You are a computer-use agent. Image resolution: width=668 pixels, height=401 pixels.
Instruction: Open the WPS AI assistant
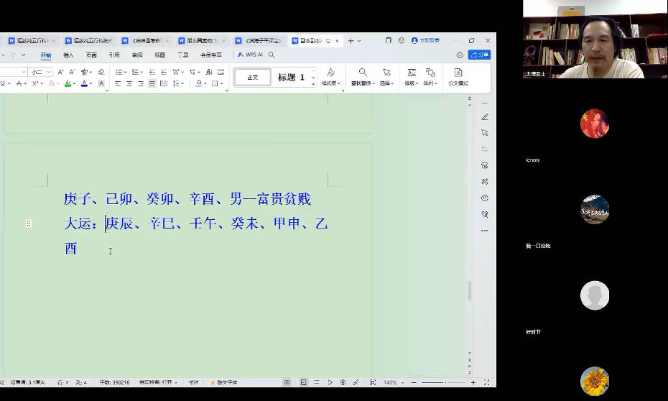251,55
